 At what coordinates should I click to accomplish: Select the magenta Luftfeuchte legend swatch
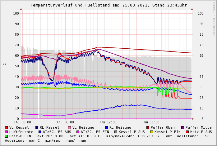[7, 132]
